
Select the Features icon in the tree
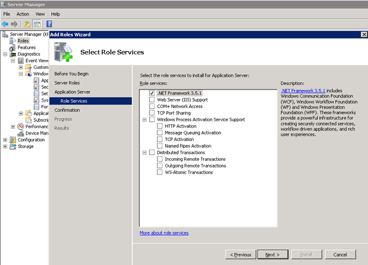pyautogui.click(x=13, y=48)
